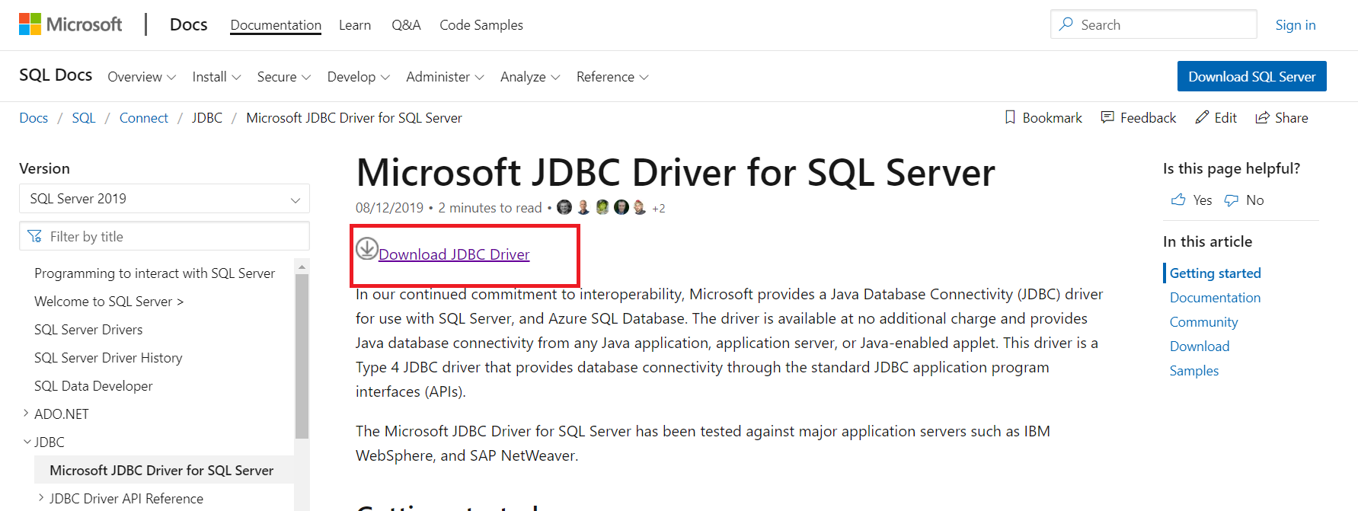This screenshot has width=1358, height=511.
Task: Click the sidebar scrollbar thumb
Action: tap(302, 356)
